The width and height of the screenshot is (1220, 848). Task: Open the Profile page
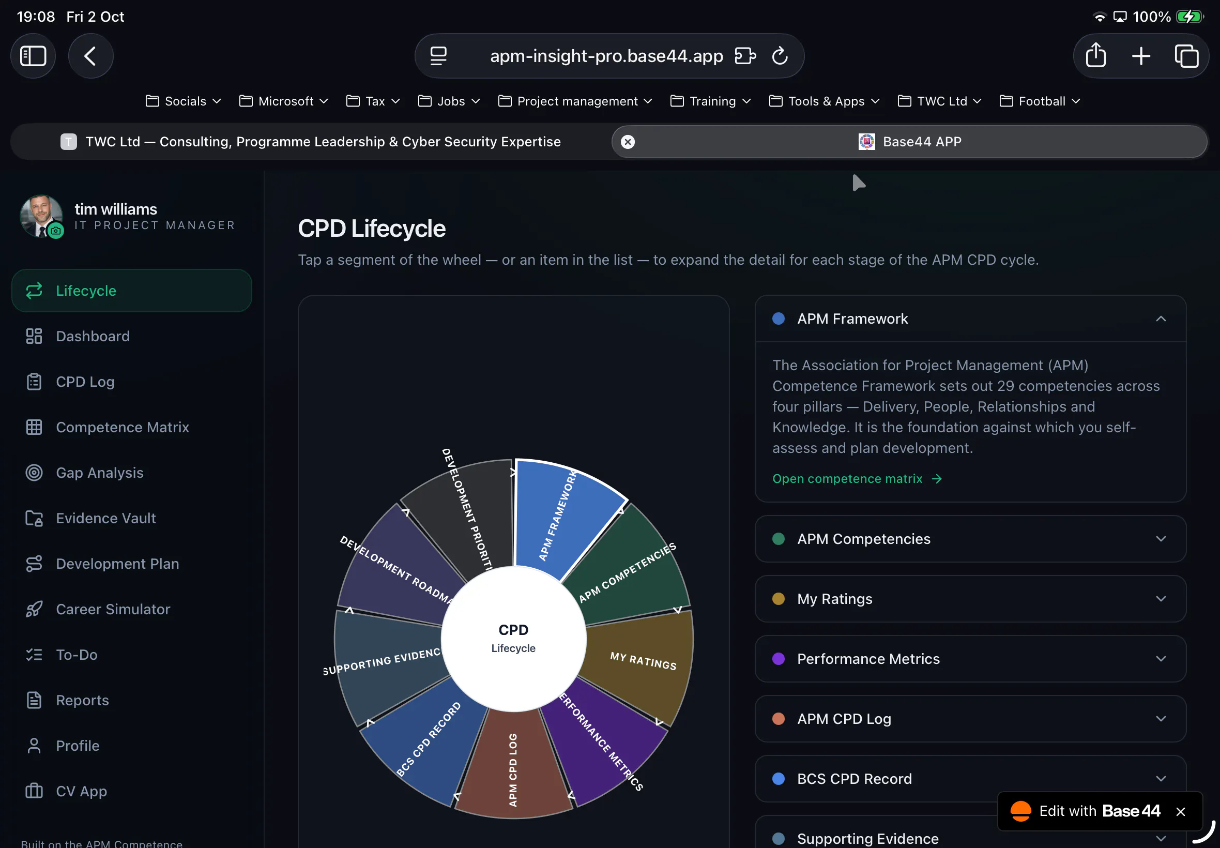131,746
